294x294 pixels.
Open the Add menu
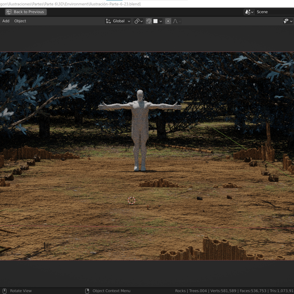(6, 21)
